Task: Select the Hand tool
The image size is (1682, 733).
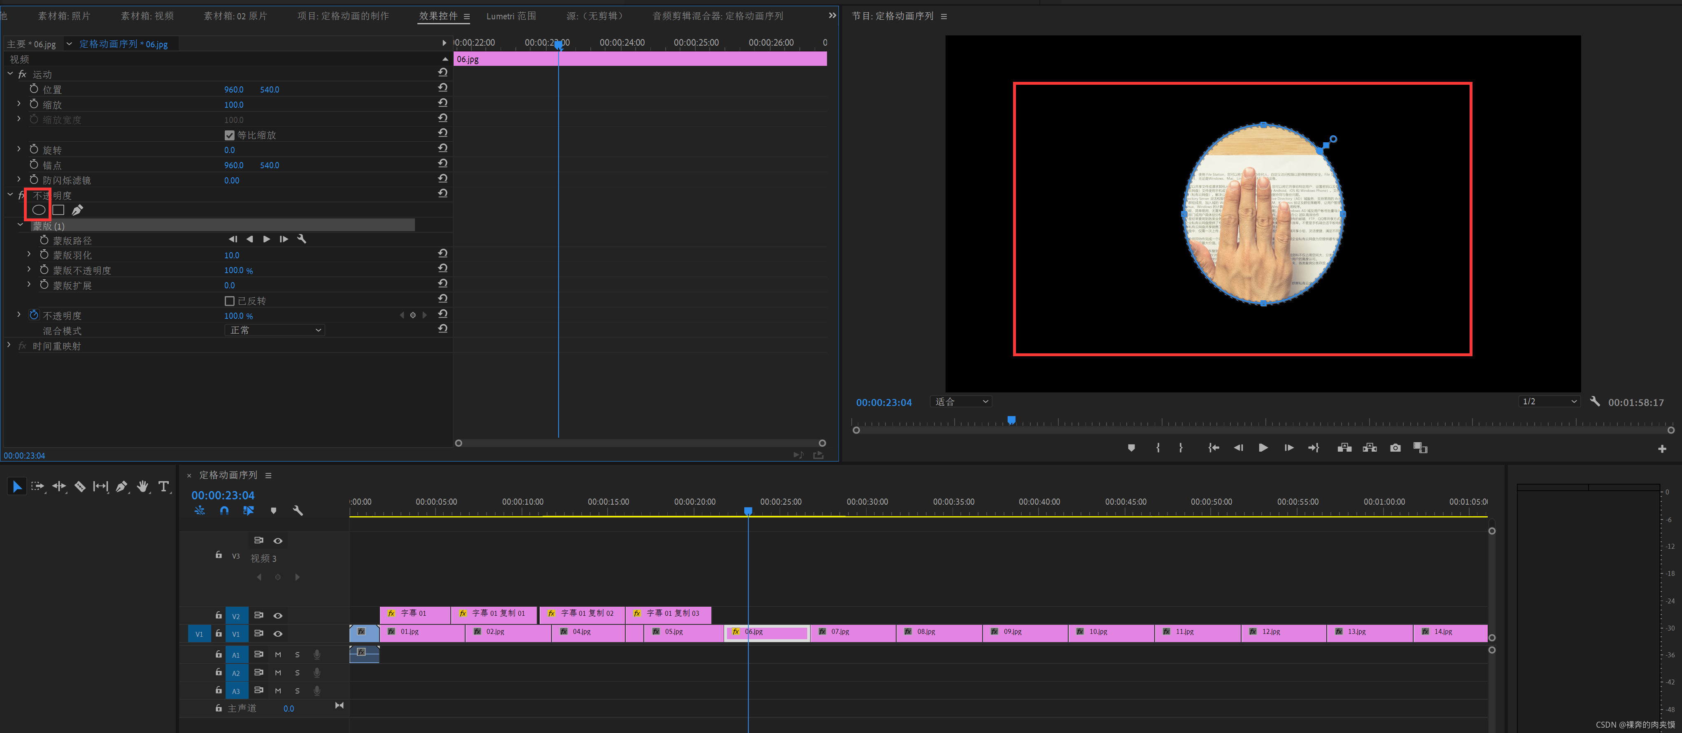Action: [142, 486]
